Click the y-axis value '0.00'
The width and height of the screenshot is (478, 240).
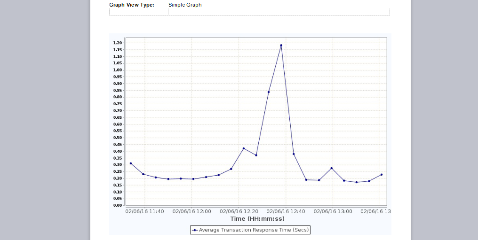tap(118, 205)
